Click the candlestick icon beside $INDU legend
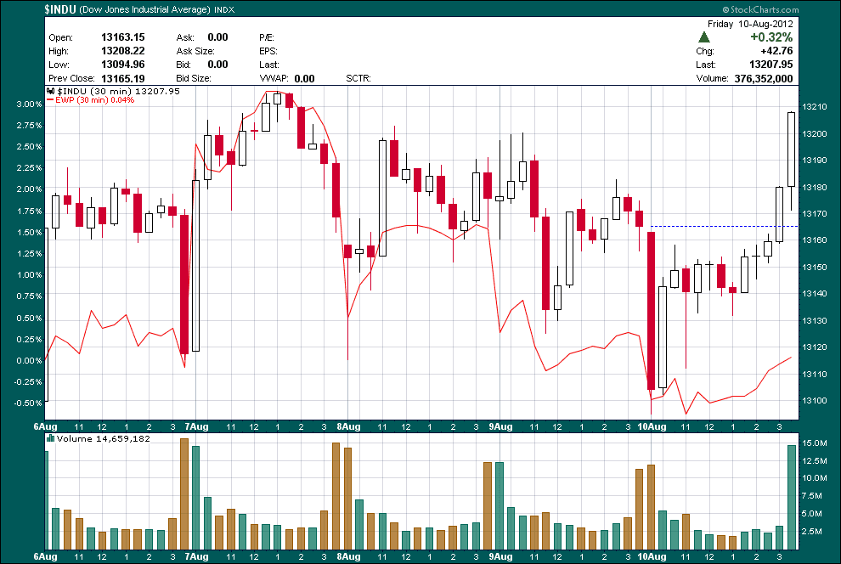 click(x=51, y=91)
